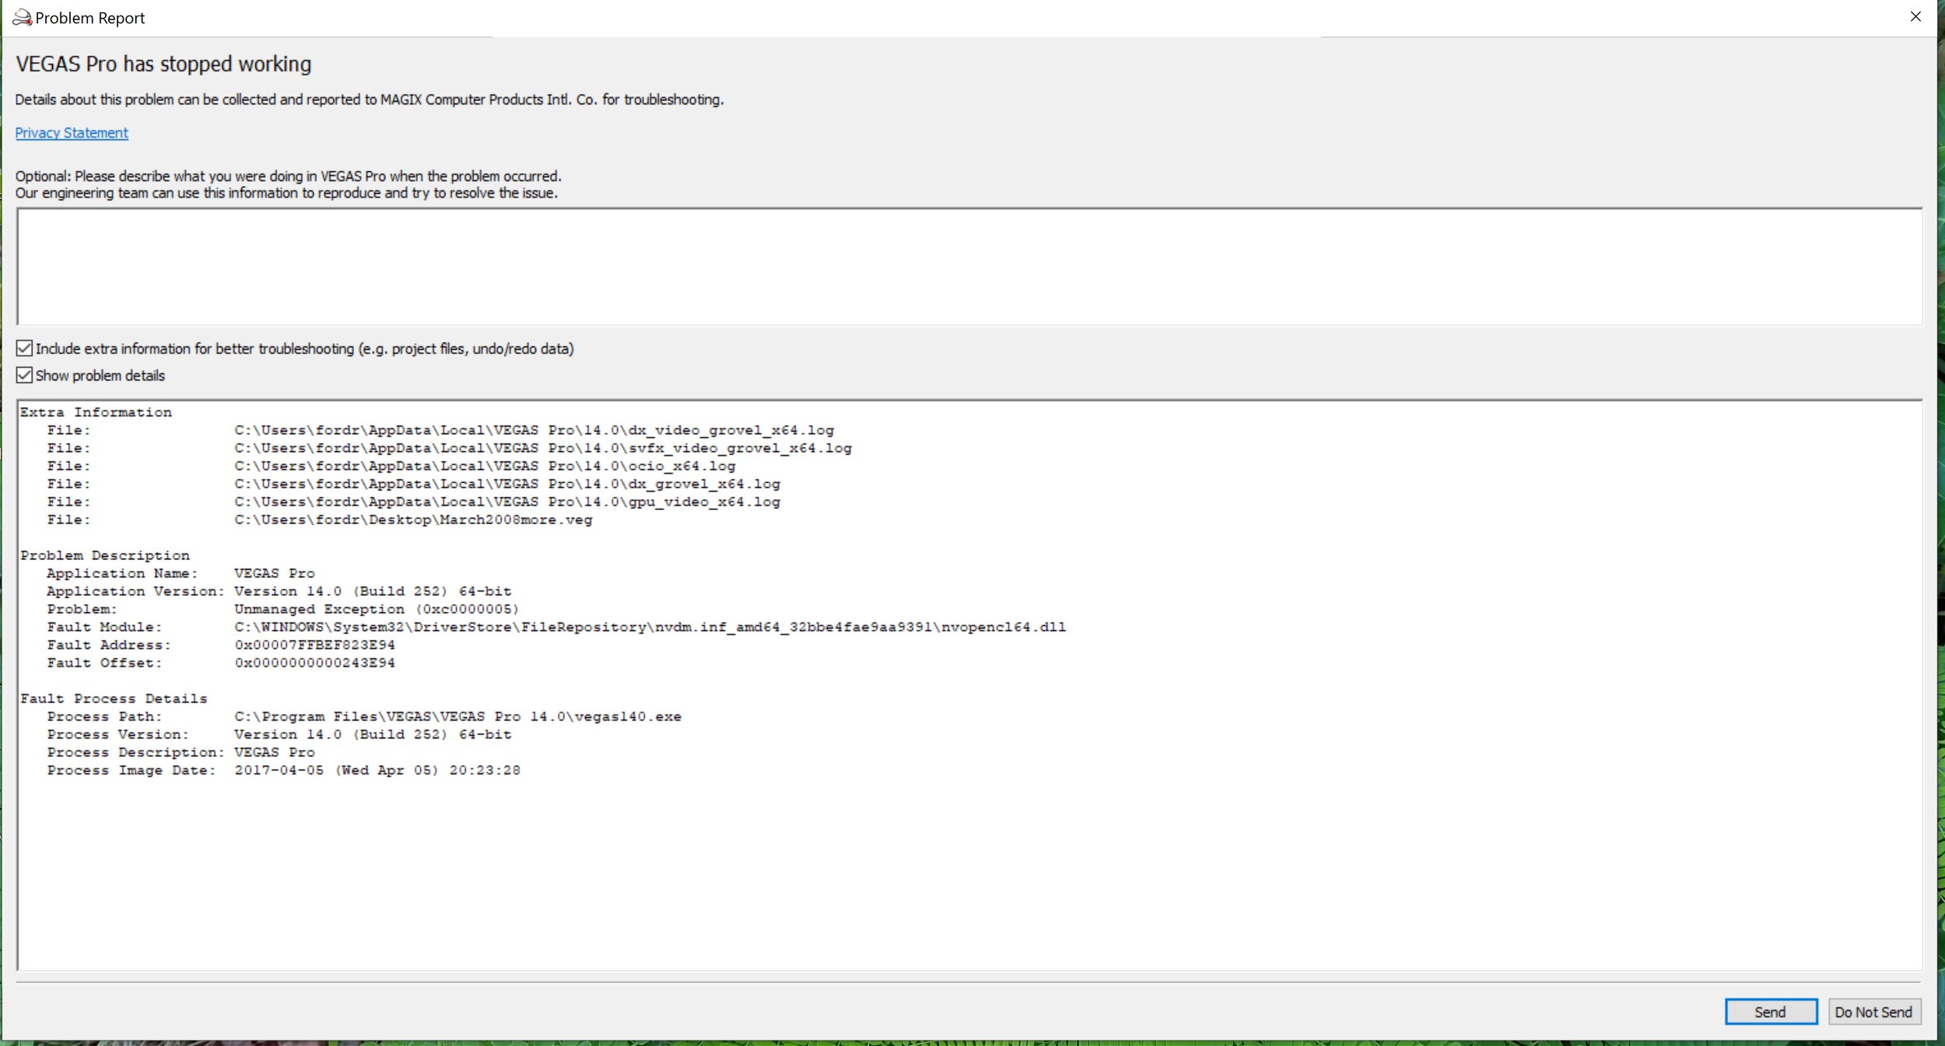
Task: Click the Fault Address 0x00007FFBEF823E94 value
Action: [x=314, y=645]
